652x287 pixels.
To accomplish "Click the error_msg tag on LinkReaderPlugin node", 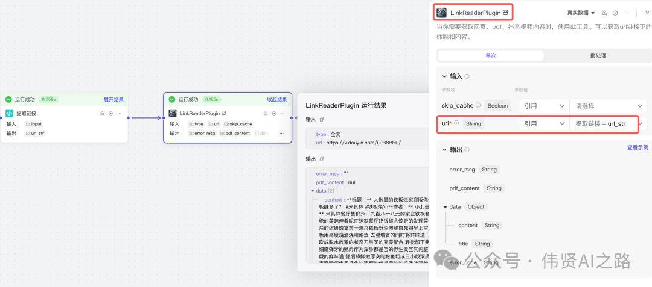I will 202,134.
